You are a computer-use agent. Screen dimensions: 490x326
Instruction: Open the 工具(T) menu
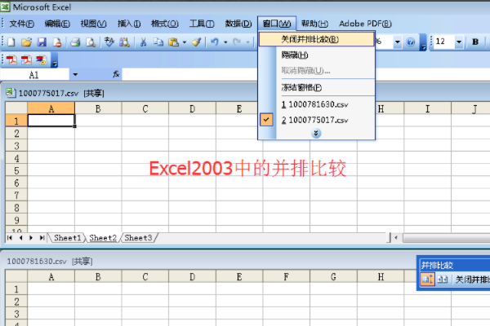[x=202, y=24]
